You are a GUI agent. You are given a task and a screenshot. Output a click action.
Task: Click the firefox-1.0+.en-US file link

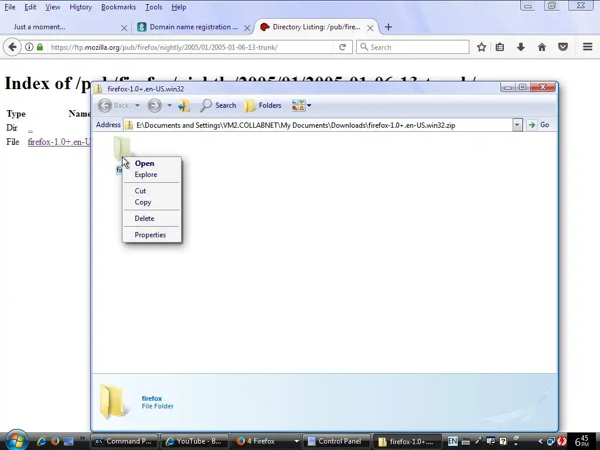click(x=59, y=142)
